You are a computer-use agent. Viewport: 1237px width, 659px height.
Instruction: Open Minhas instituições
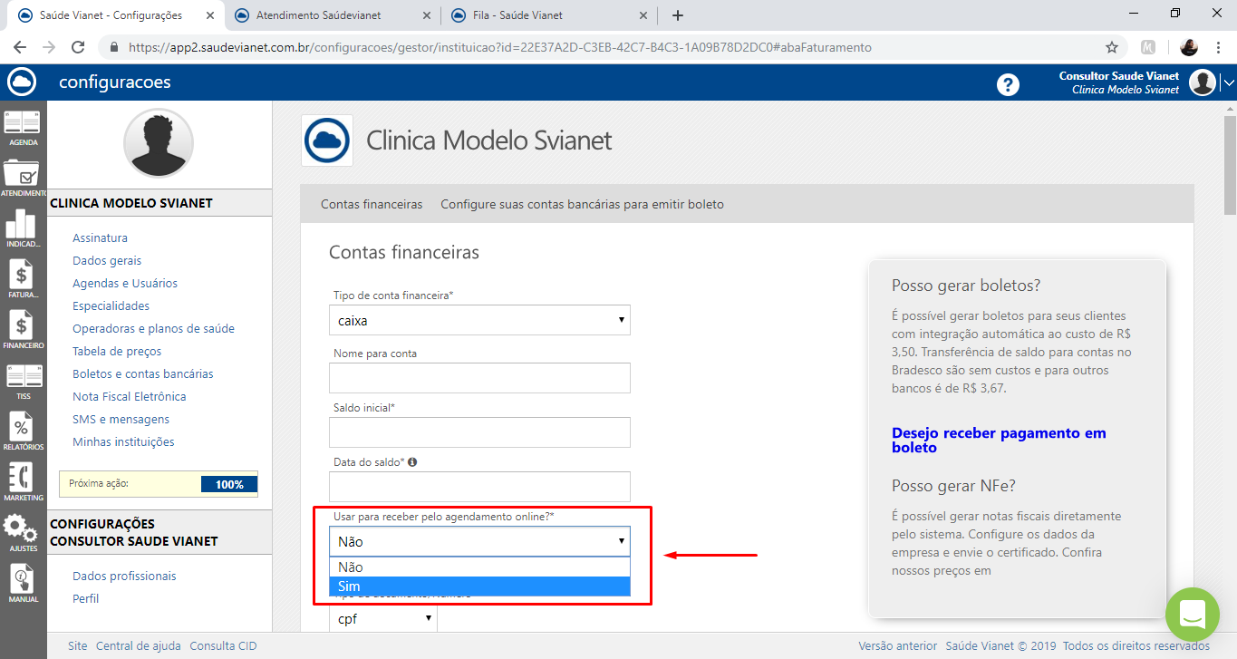coord(123,441)
